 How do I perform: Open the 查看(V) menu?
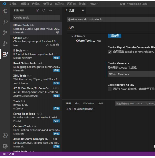coord(48,4)
